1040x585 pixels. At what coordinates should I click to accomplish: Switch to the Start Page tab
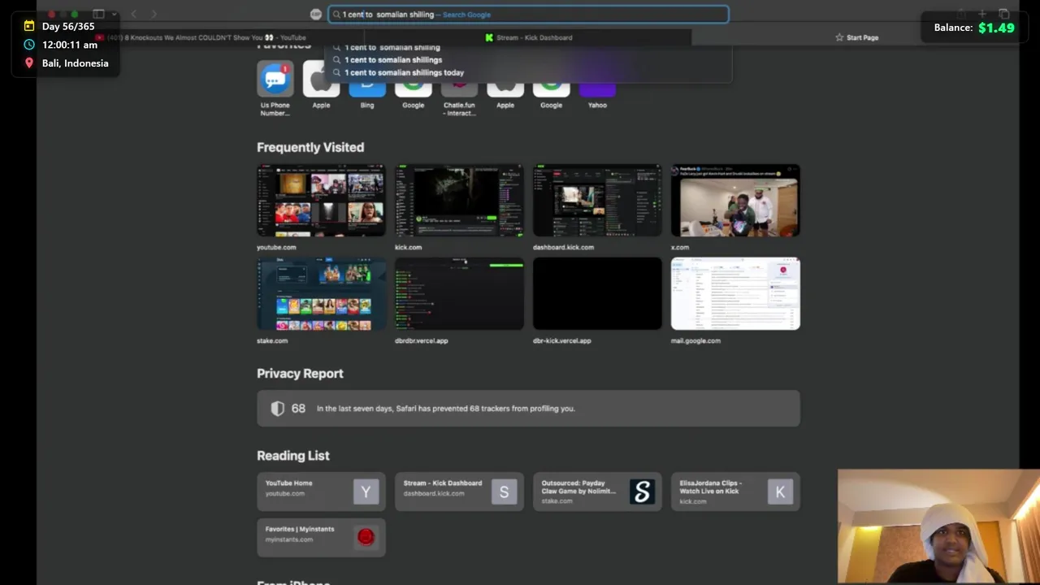[856, 37]
